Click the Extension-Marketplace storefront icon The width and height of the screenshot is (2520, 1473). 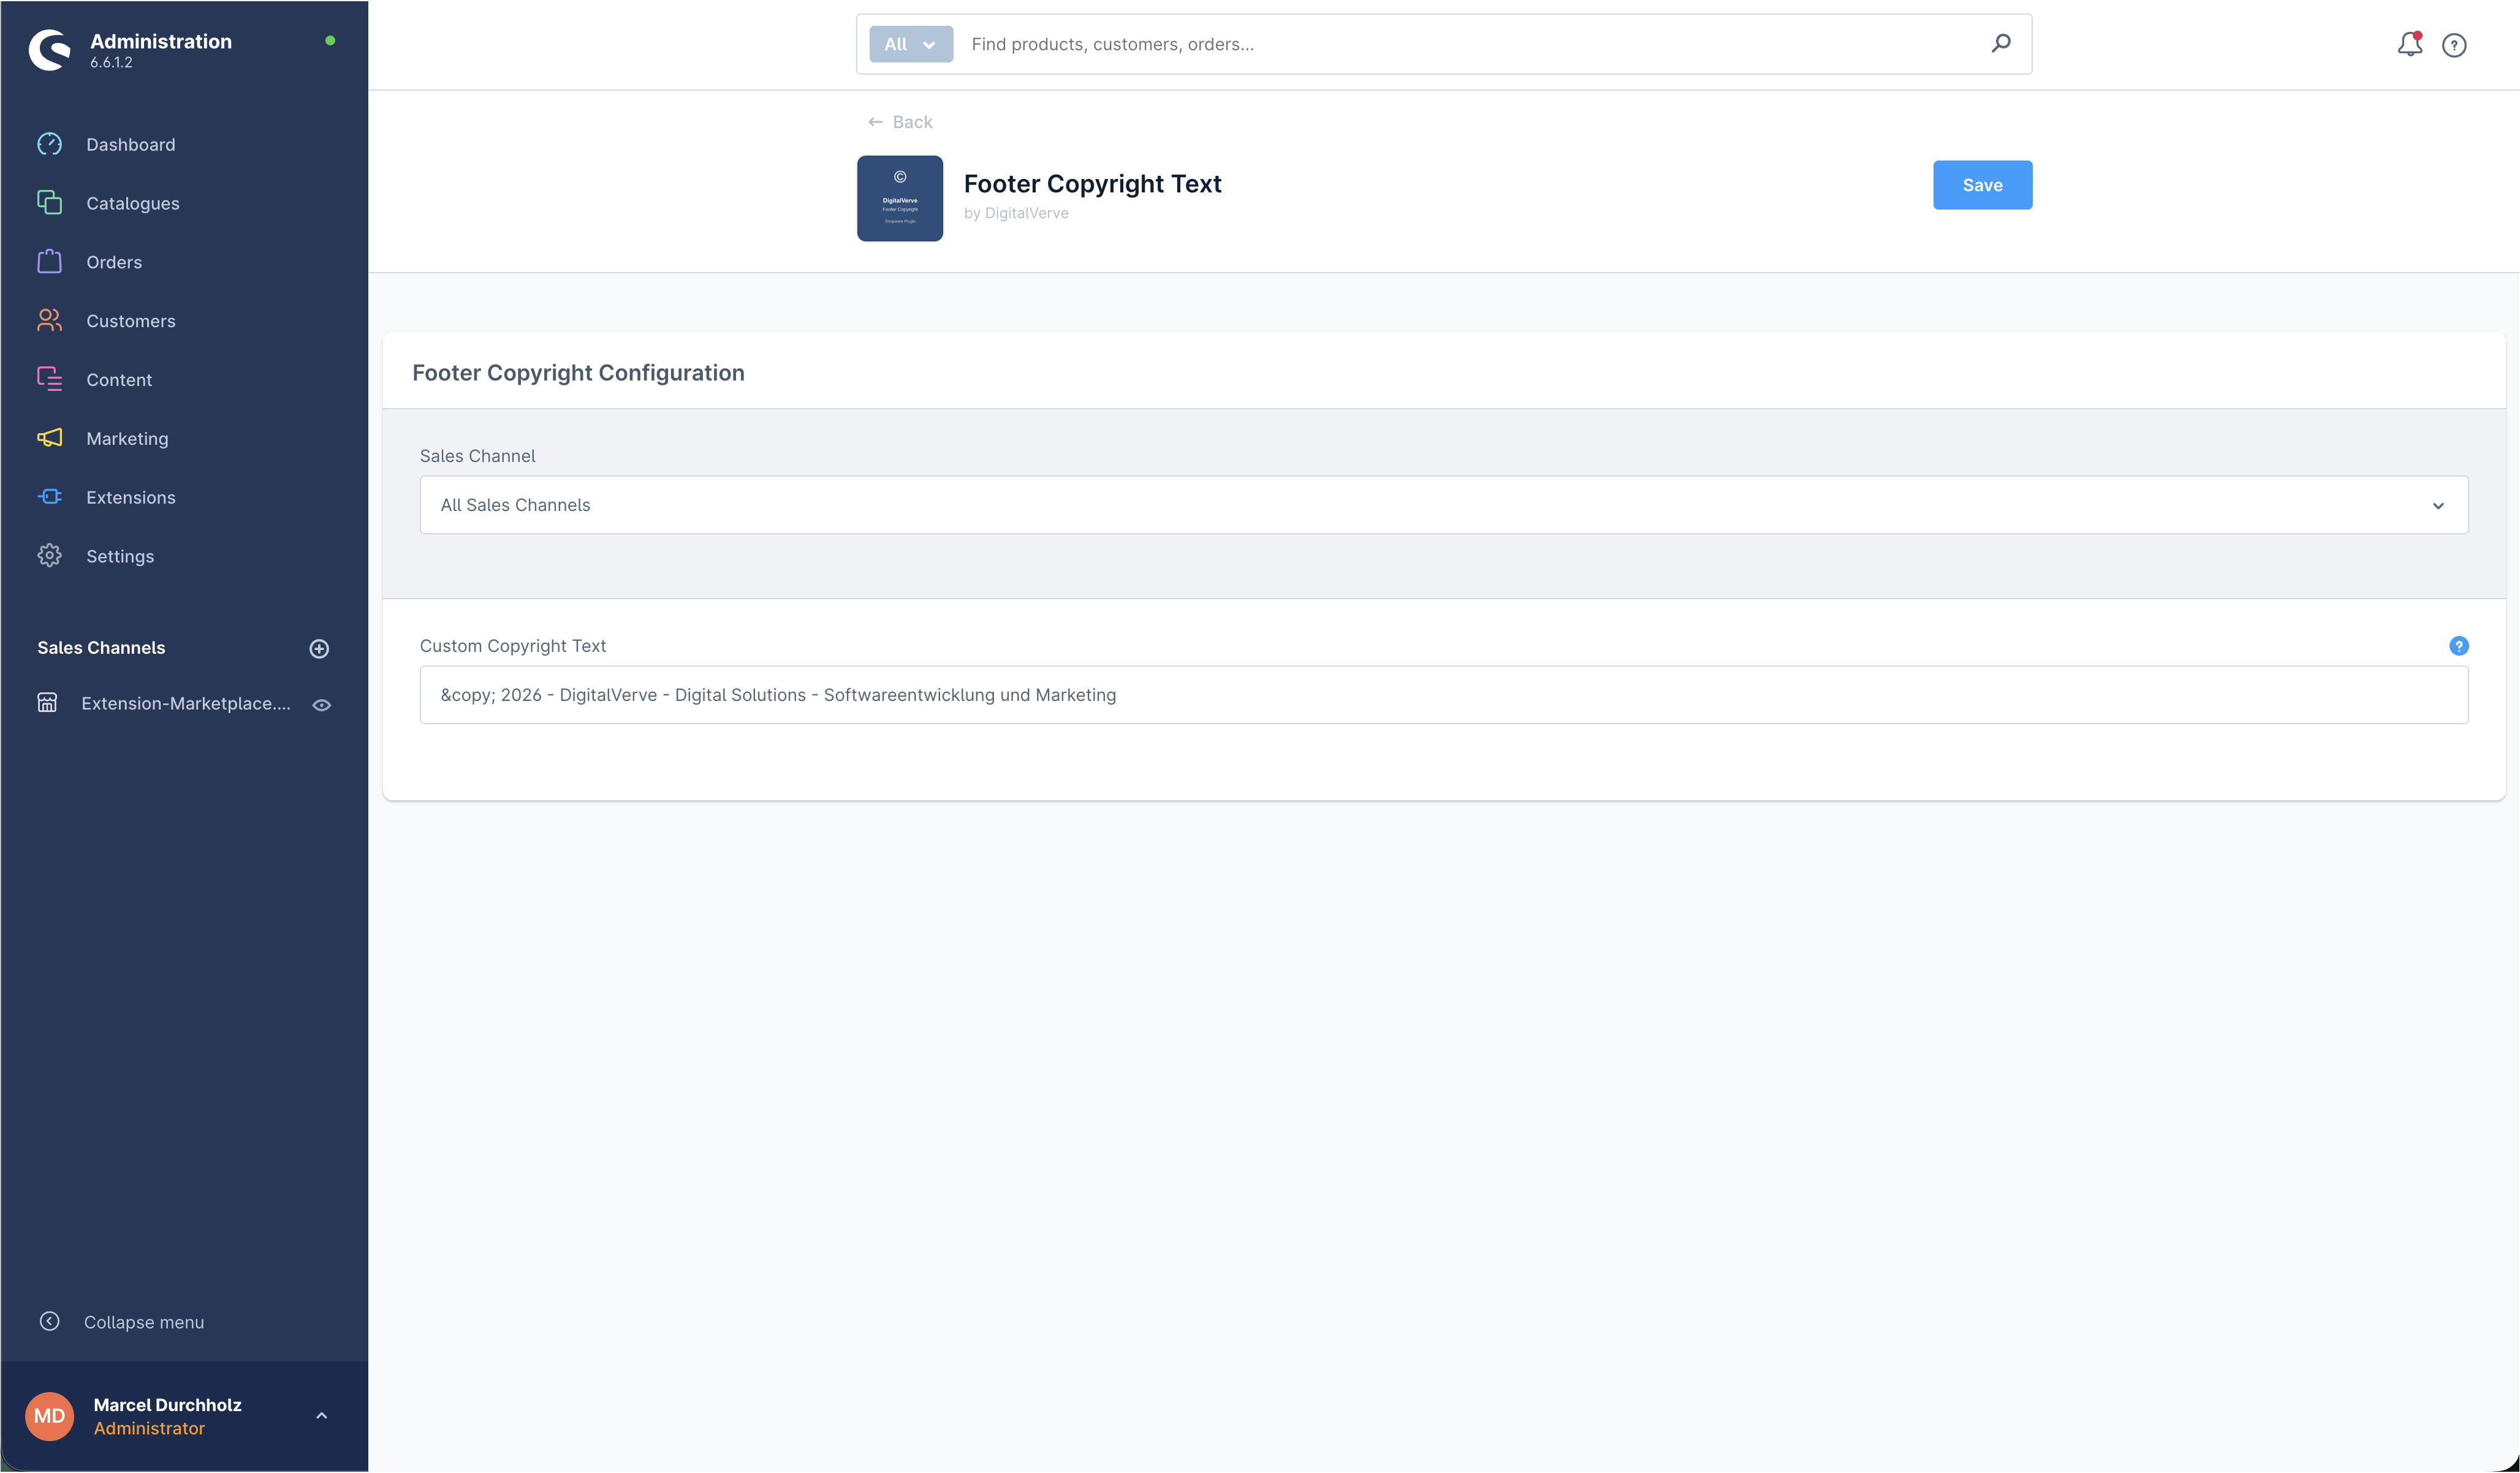pos(47,703)
